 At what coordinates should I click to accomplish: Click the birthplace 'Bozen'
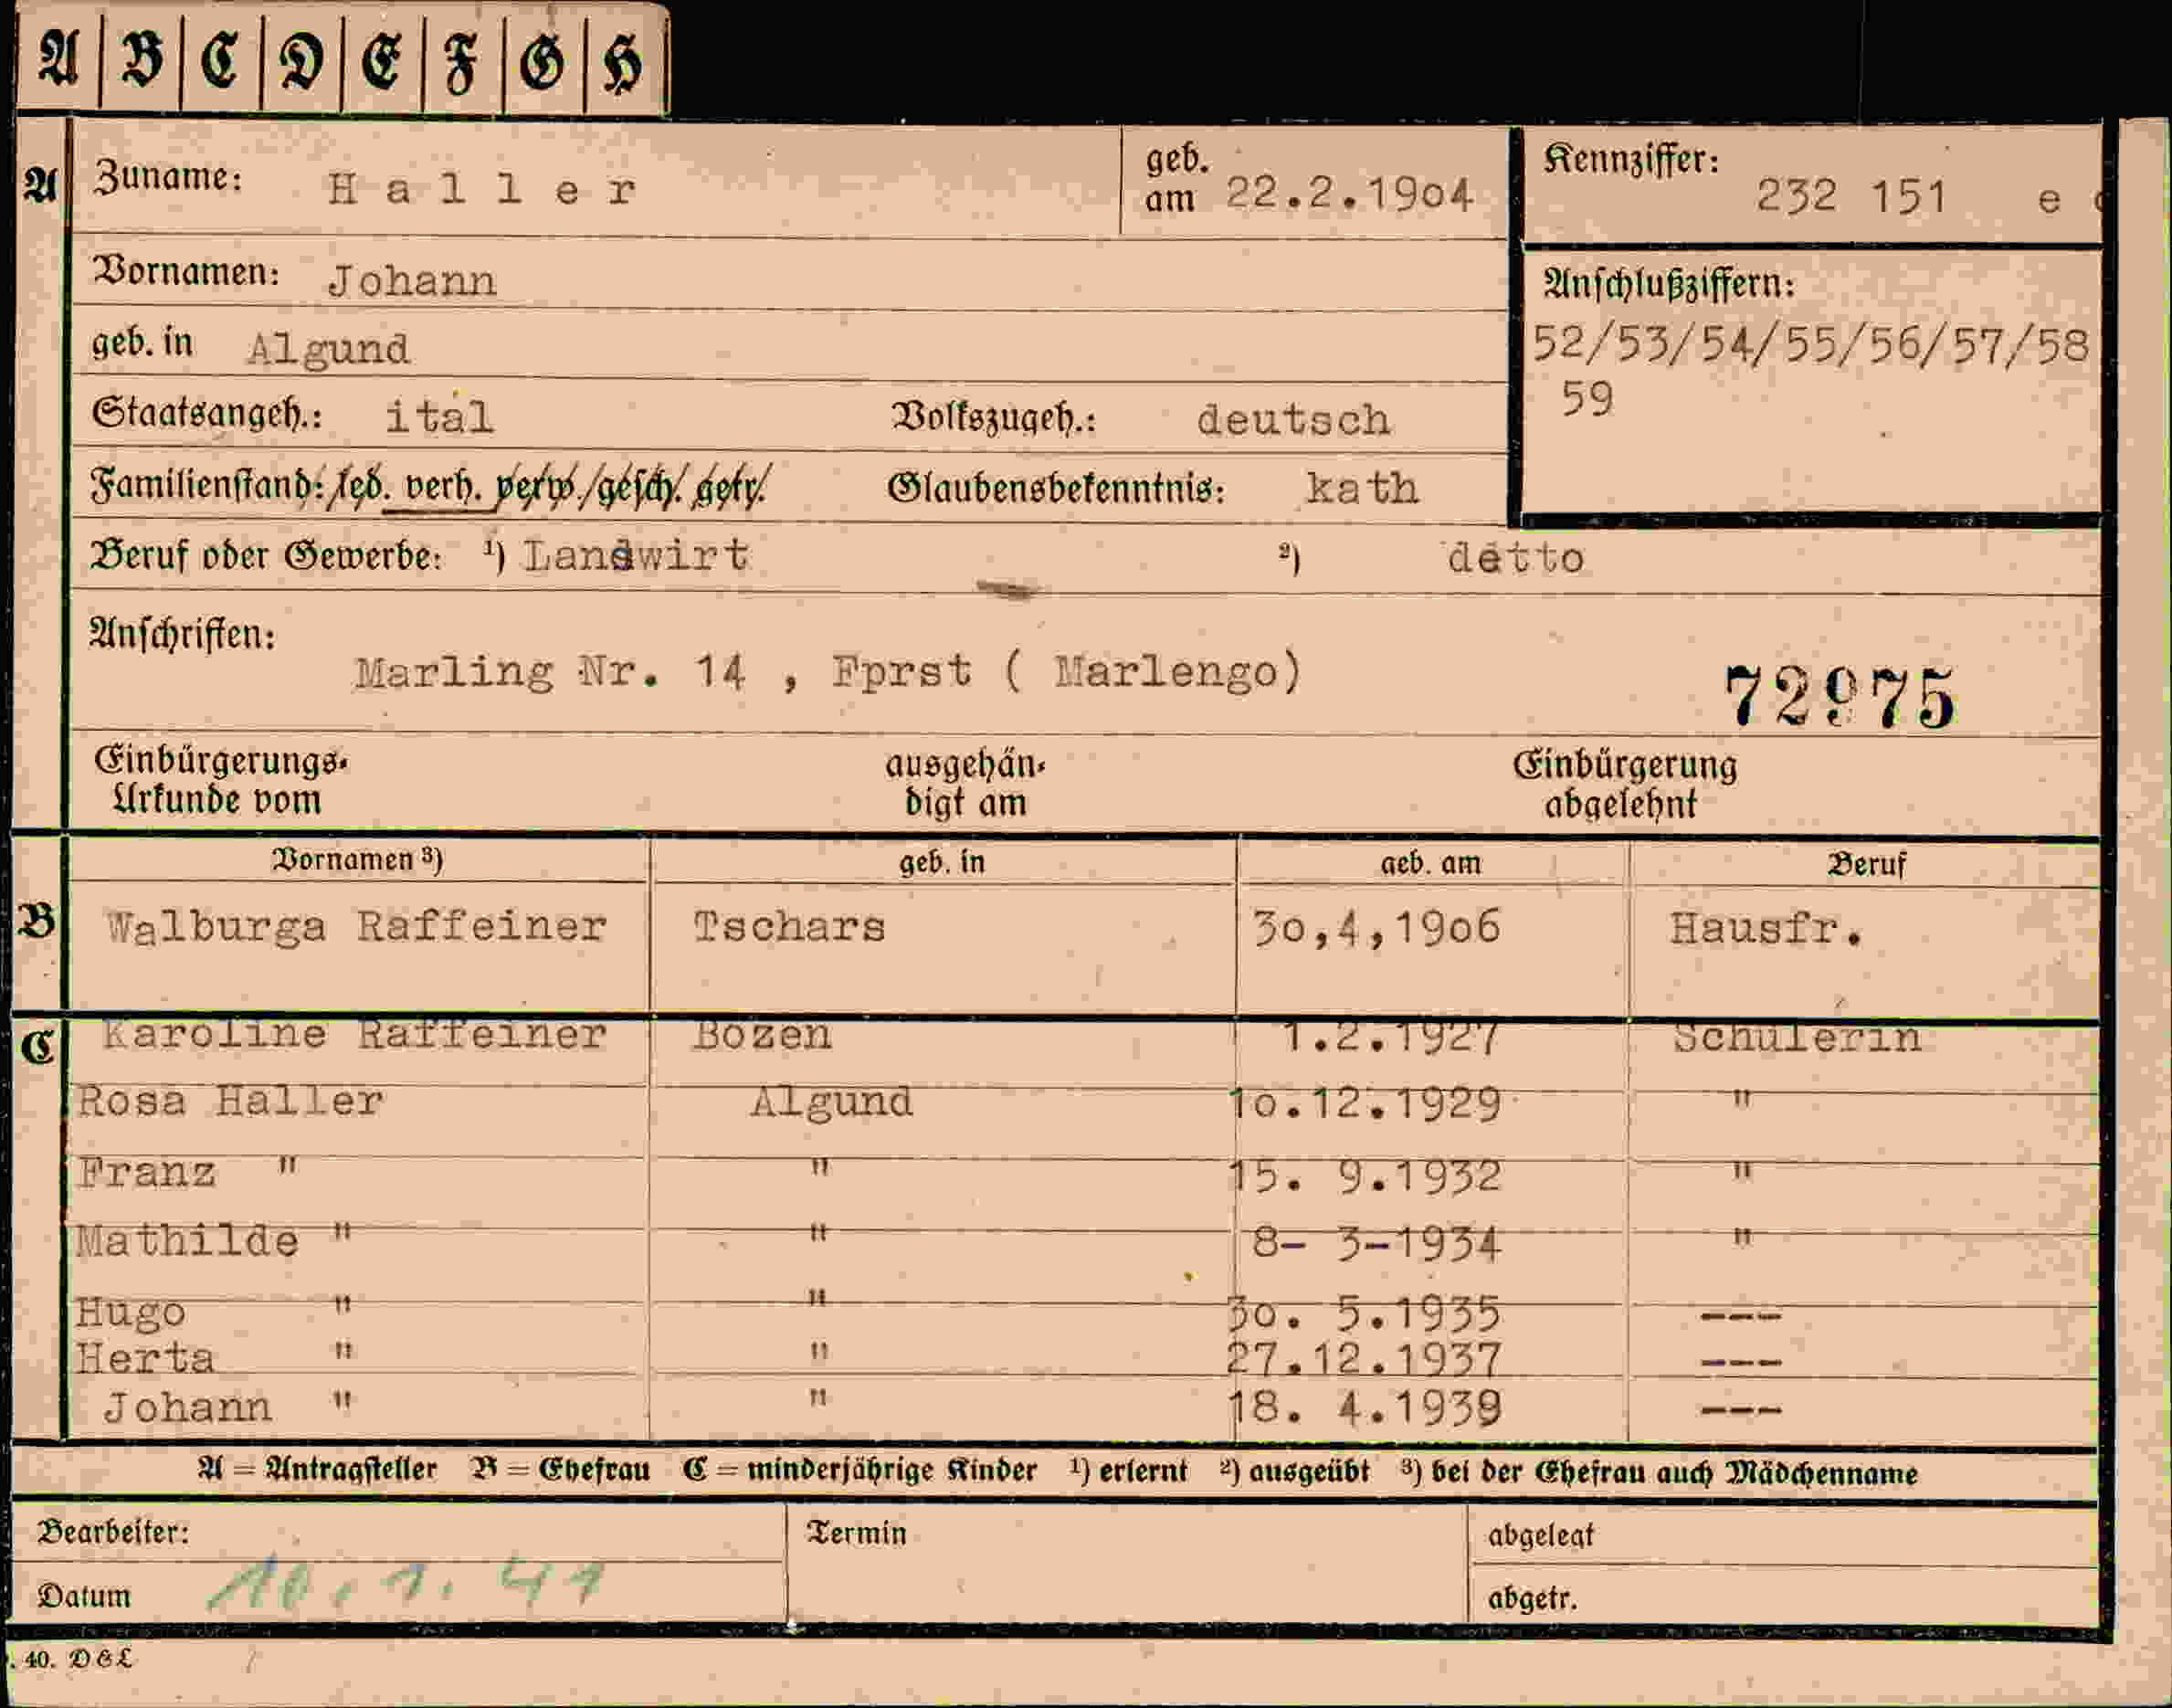coord(762,1034)
